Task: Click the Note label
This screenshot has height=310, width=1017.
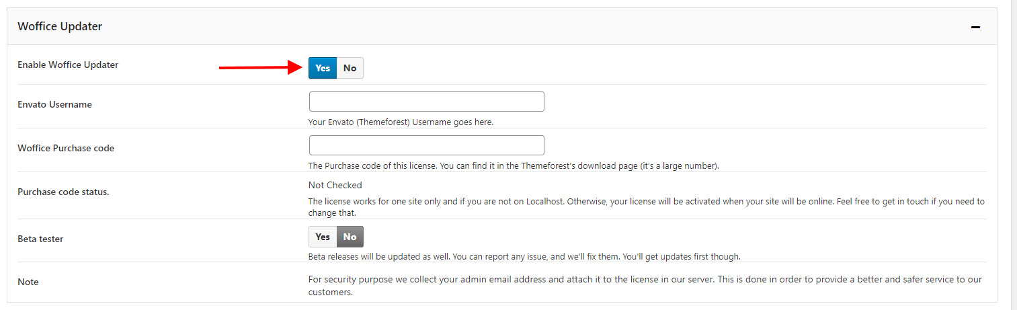Action: point(28,282)
